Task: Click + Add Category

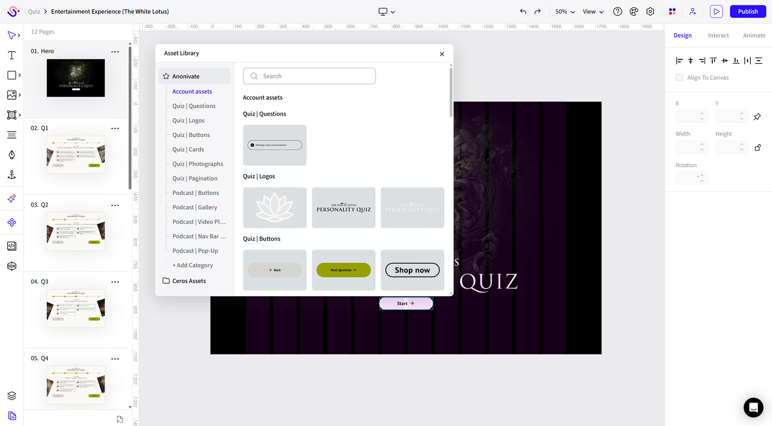Action: click(193, 265)
